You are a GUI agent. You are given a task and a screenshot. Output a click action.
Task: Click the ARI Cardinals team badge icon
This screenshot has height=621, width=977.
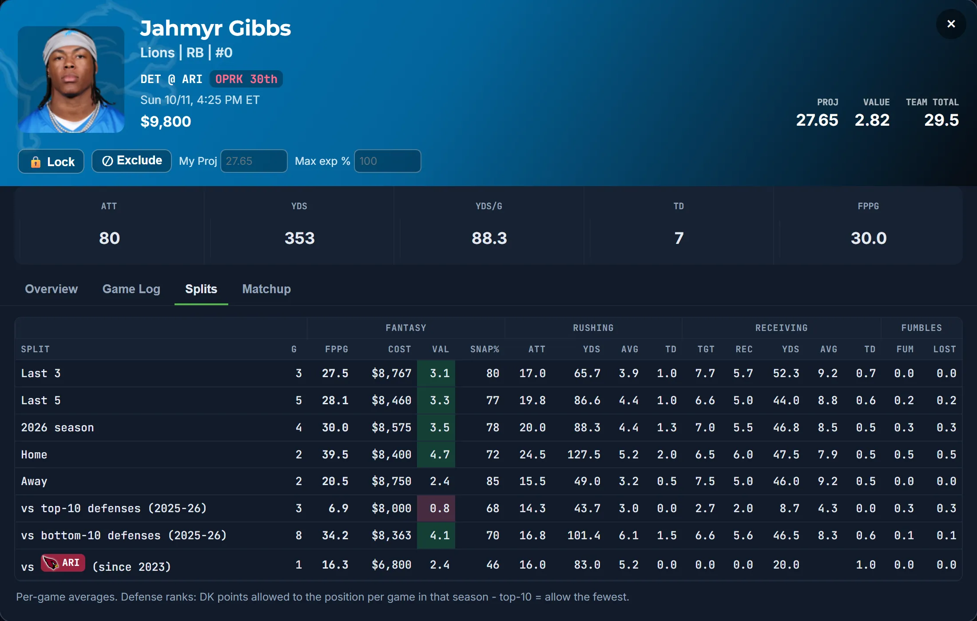click(63, 563)
